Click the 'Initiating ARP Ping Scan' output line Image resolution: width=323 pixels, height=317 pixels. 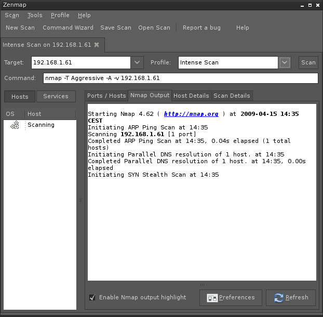(x=148, y=128)
